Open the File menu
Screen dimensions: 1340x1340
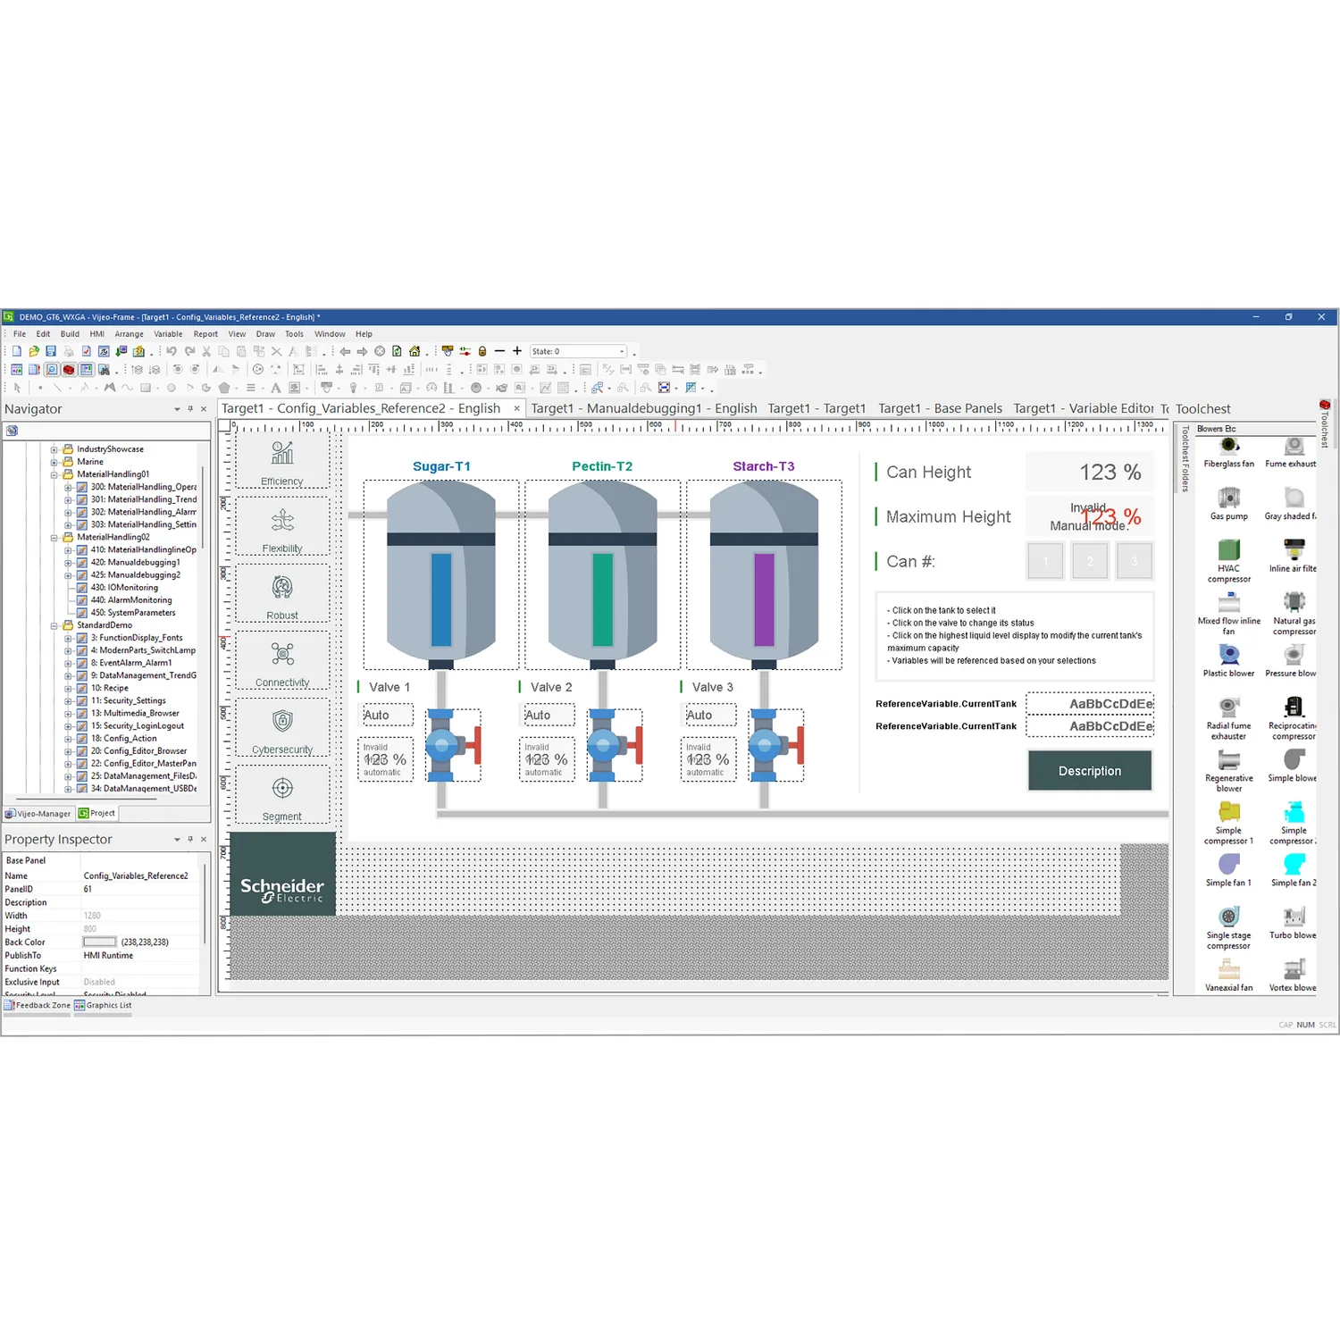20,334
